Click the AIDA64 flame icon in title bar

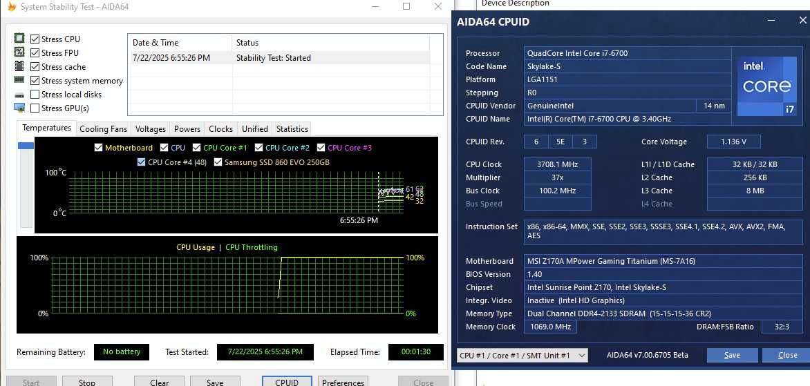pyautogui.click(x=11, y=7)
